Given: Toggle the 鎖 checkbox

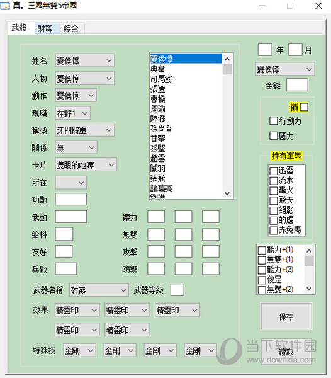Looking at the screenshot, I should point(305,107).
